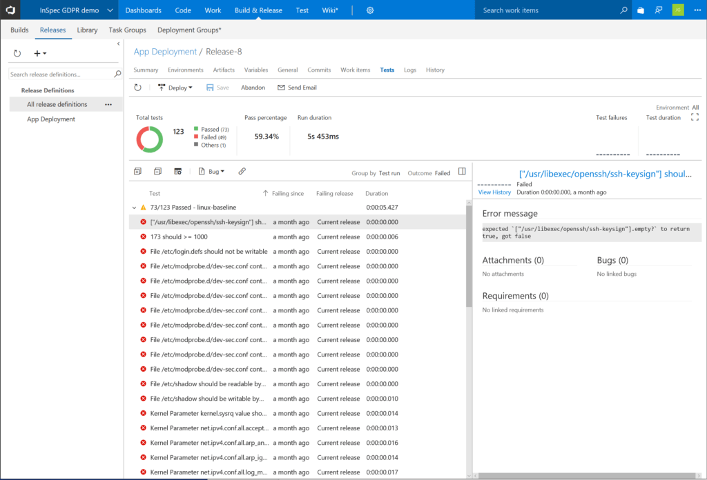Refresh the release using the toolbar refresh icon
This screenshot has width=707, height=480.
click(x=138, y=88)
